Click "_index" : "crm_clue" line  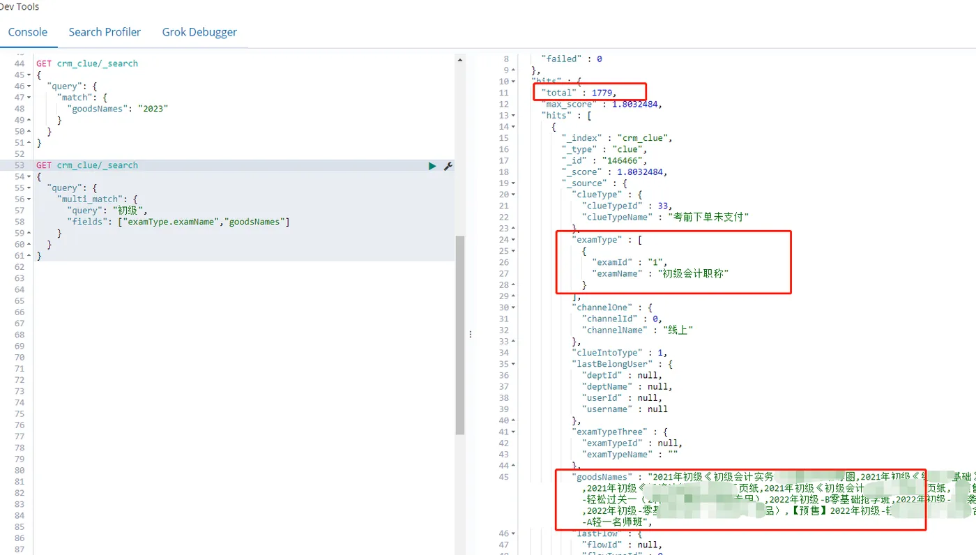click(617, 138)
